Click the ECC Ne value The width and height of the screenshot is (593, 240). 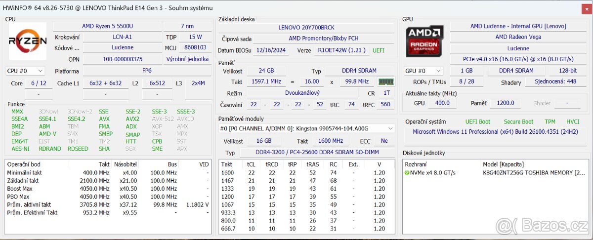tap(384, 141)
